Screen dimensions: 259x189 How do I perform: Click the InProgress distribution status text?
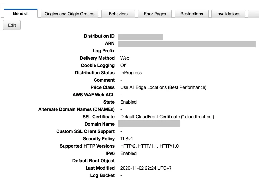tap(131, 73)
